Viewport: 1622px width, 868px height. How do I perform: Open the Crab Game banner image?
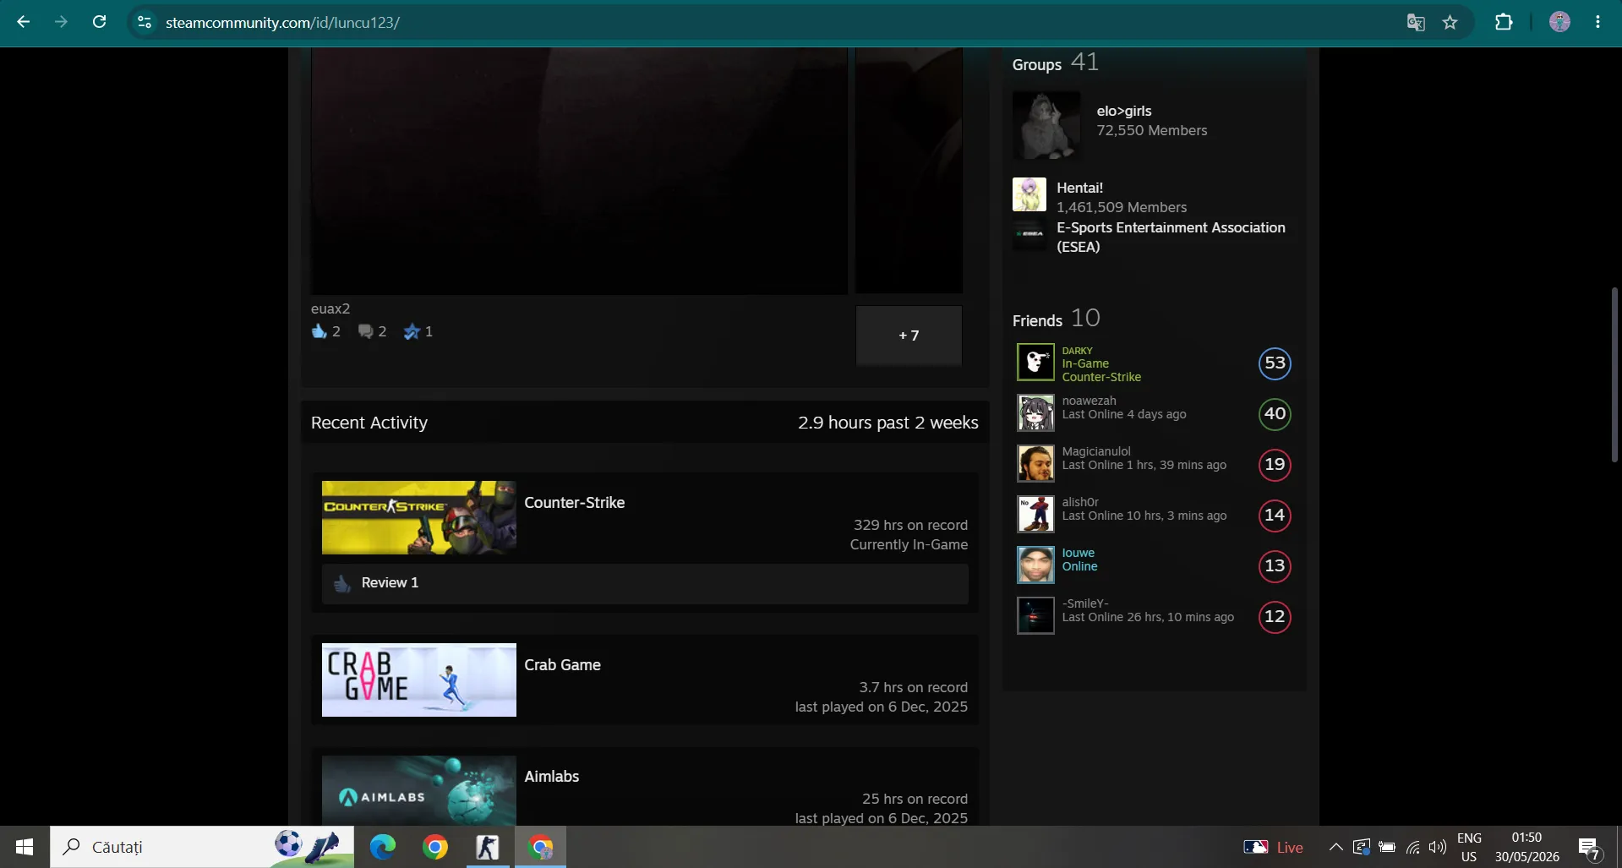point(419,680)
